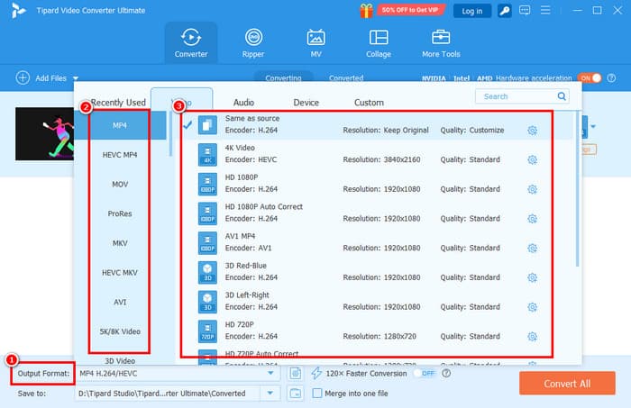Switch to the Device tab
Viewport: 631px width, 408px height.
click(306, 103)
